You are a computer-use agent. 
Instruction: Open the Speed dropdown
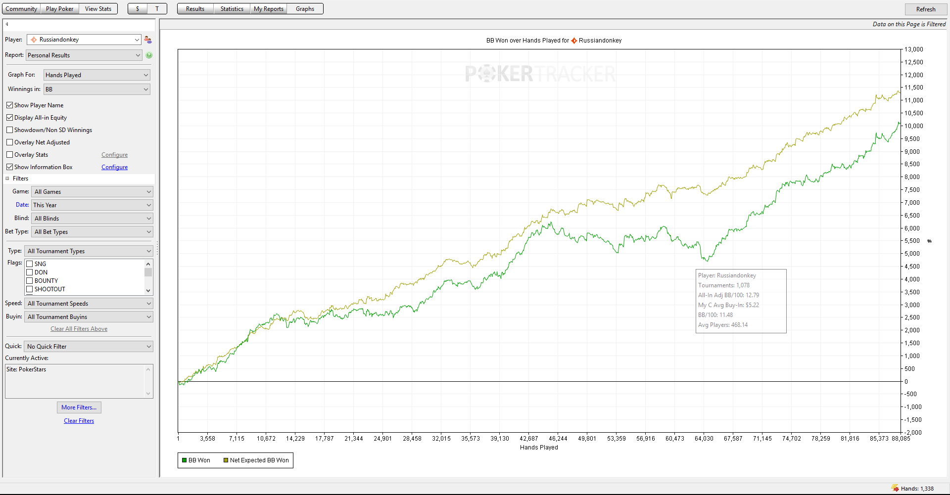pyautogui.click(x=89, y=304)
